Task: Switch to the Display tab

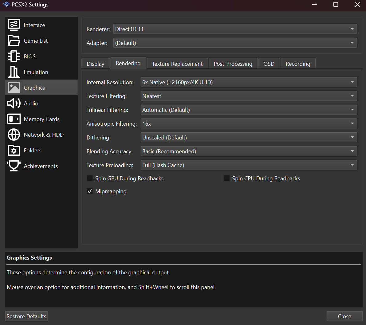Action: click(96, 64)
